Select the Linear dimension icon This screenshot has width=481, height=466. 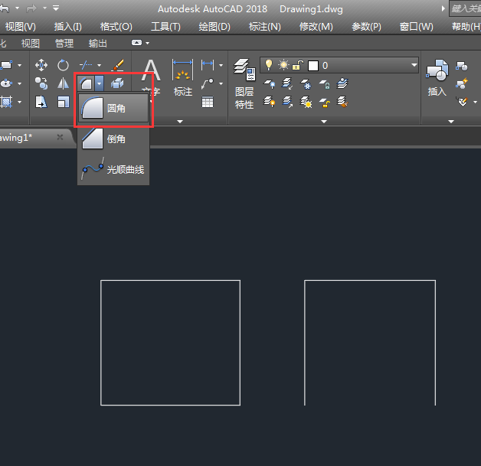(x=208, y=65)
